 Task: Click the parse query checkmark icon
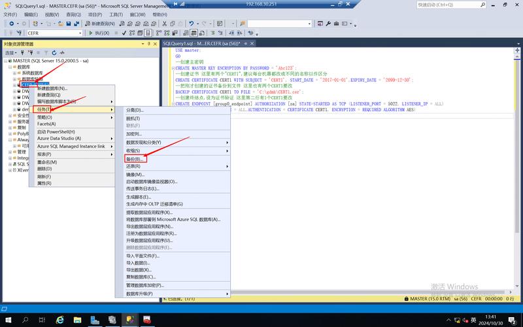124,33
